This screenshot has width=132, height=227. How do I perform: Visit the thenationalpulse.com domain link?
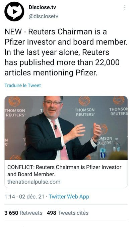pyautogui.click(x=34, y=182)
